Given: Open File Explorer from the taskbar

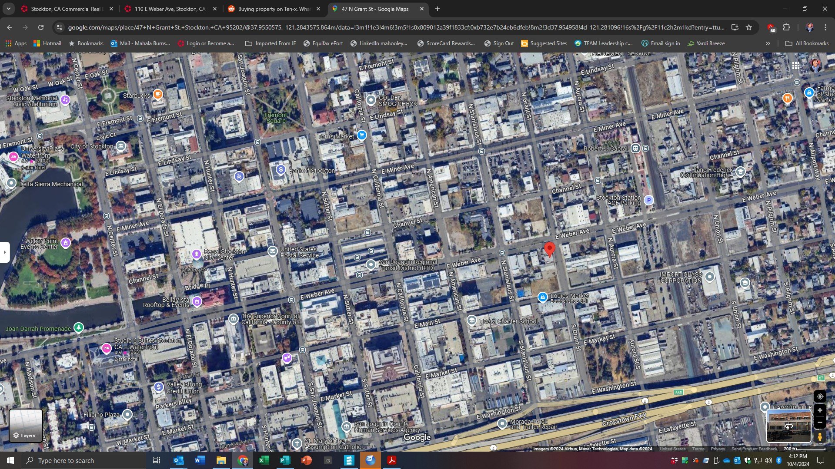Looking at the screenshot, I should tap(221, 460).
